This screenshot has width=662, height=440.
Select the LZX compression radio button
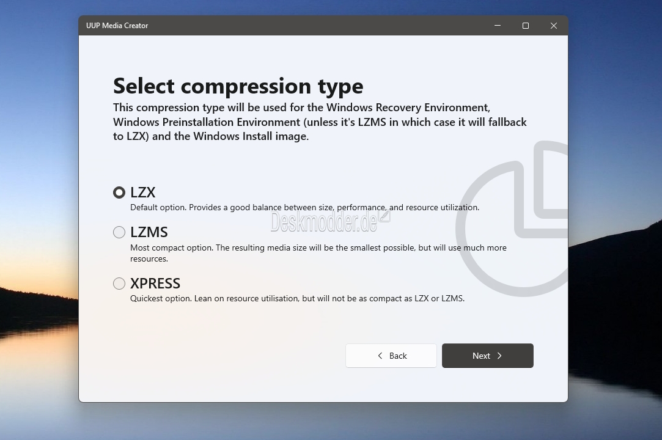tap(119, 193)
